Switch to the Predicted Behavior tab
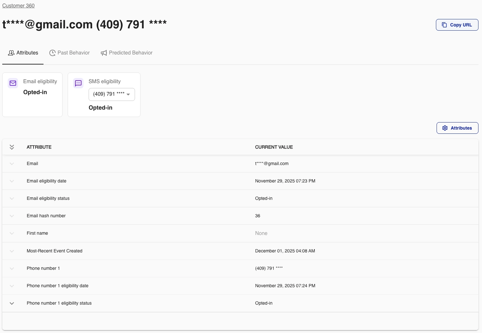Viewport: 482px width, 333px height. (130, 53)
